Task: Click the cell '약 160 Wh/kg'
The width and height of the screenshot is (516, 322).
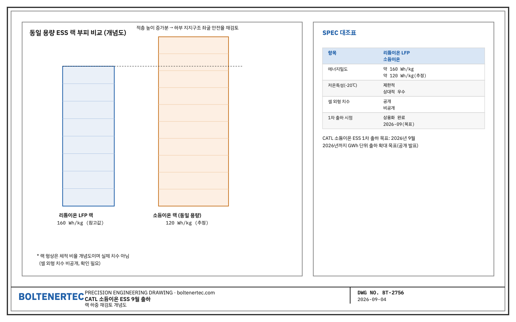Action: click(398, 69)
